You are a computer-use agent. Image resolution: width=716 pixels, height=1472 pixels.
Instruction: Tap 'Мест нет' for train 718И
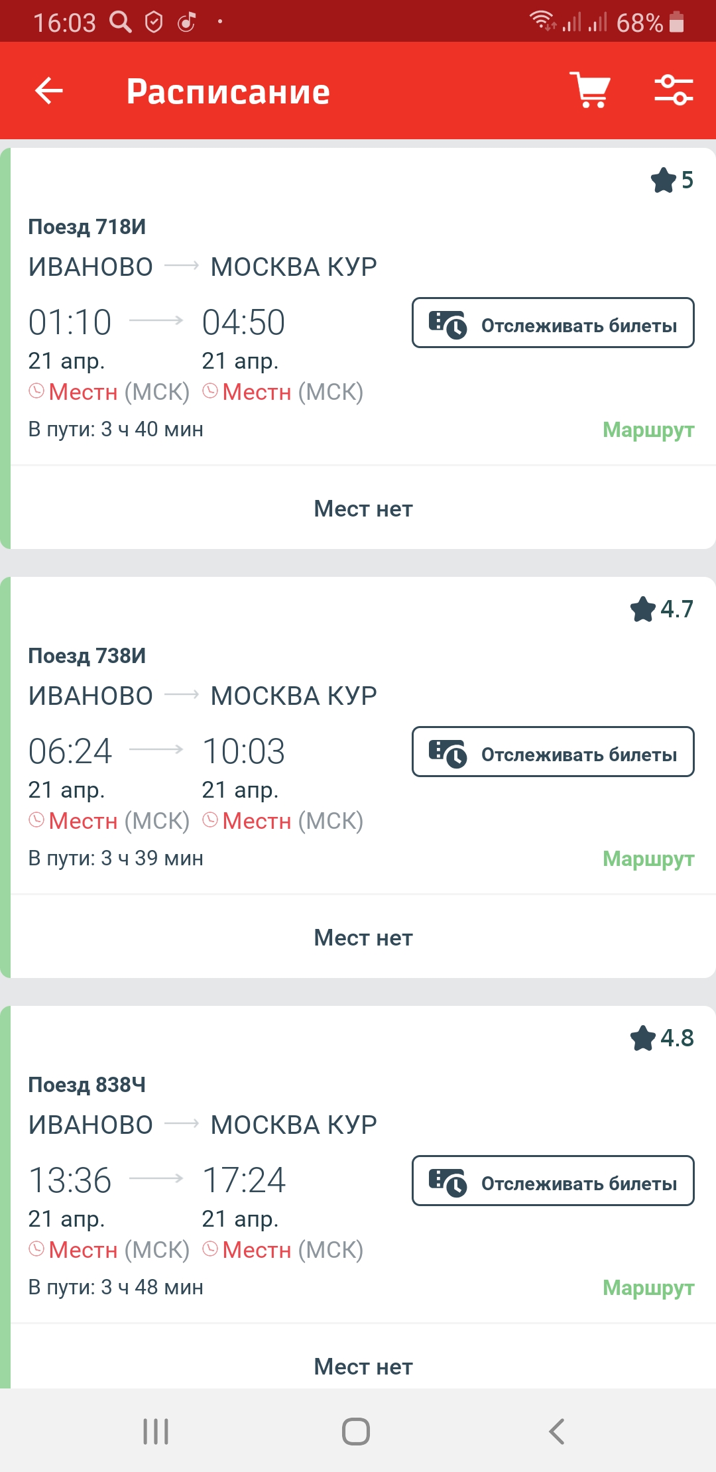pyautogui.click(x=363, y=509)
